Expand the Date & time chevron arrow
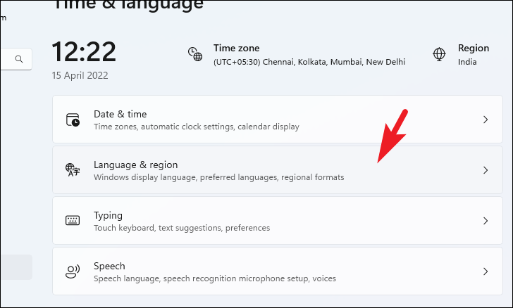The height and width of the screenshot is (308, 513). click(485, 120)
